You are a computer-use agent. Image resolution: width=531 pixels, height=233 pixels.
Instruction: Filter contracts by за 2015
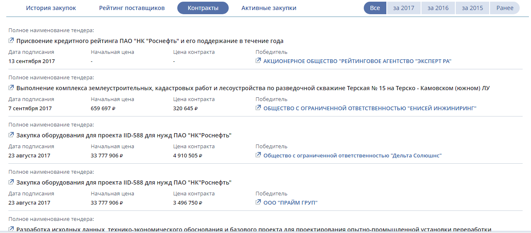click(472, 8)
